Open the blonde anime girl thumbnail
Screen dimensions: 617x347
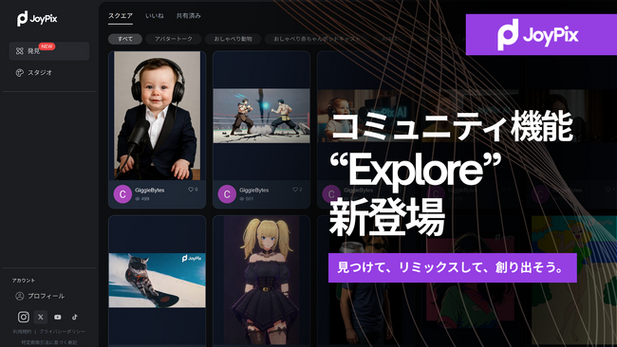[x=261, y=281]
